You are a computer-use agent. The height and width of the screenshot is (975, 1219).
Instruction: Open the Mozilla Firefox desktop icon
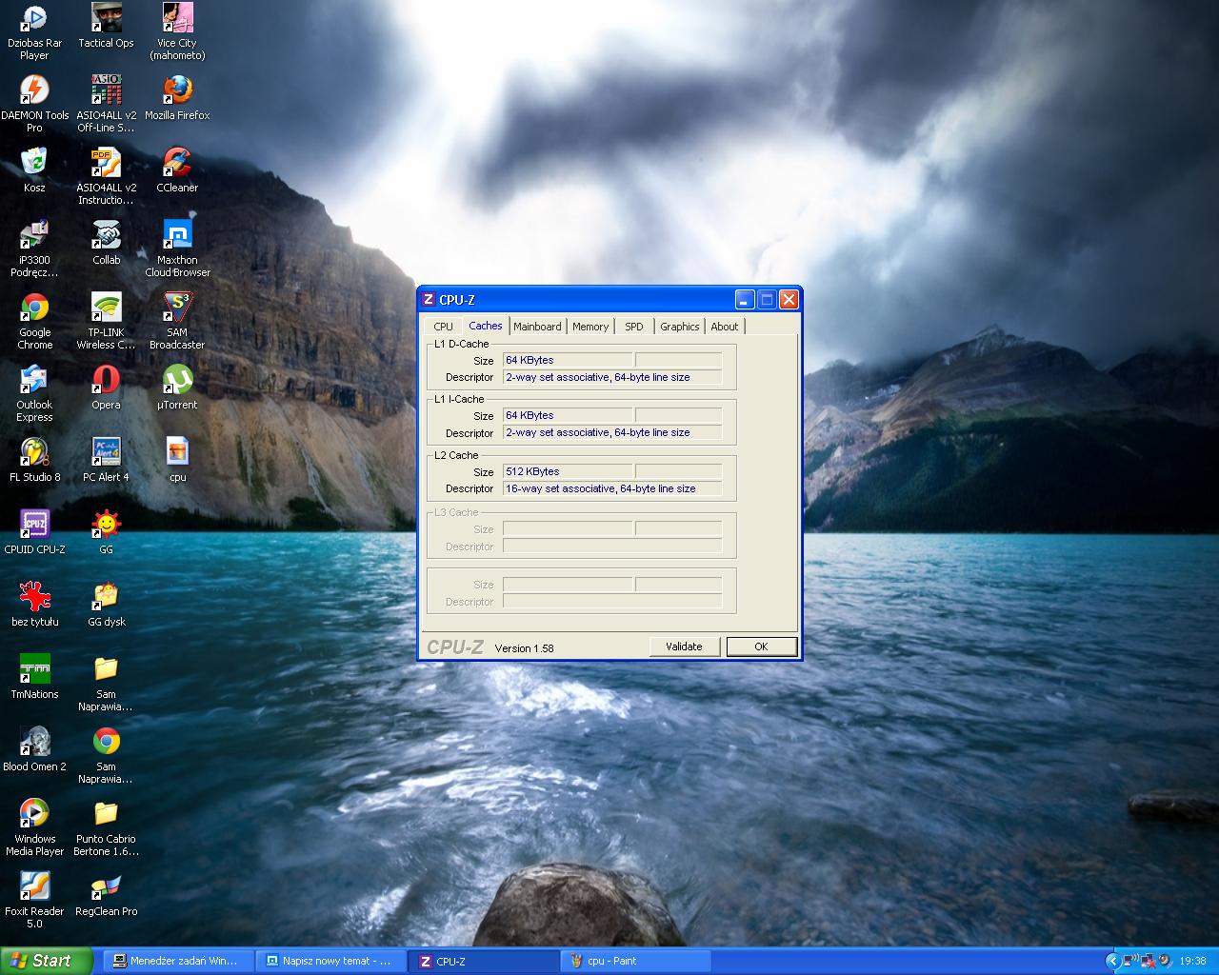[x=177, y=91]
